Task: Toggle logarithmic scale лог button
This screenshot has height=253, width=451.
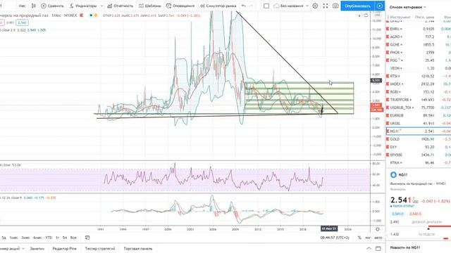Action: (368, 238)
